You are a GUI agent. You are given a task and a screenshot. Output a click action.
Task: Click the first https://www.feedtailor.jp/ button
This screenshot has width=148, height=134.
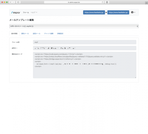pos(94,12)
